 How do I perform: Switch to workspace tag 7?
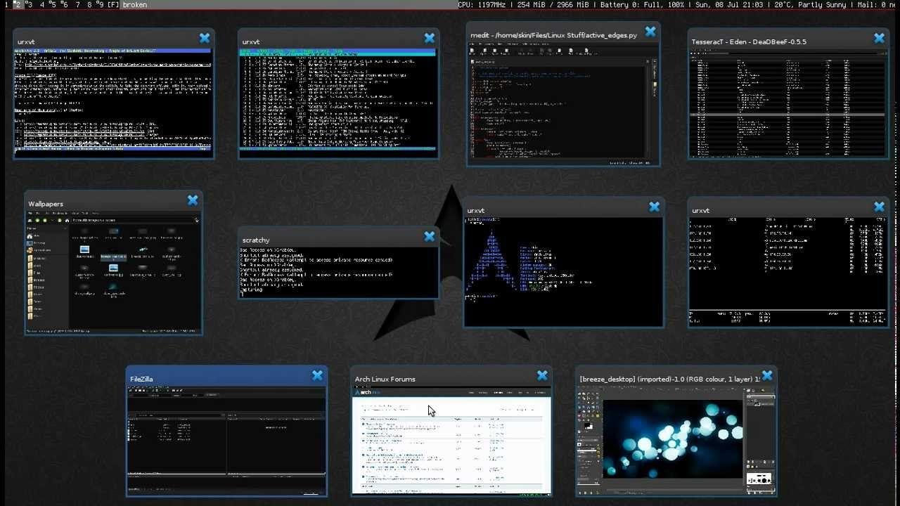click(77, 5)
